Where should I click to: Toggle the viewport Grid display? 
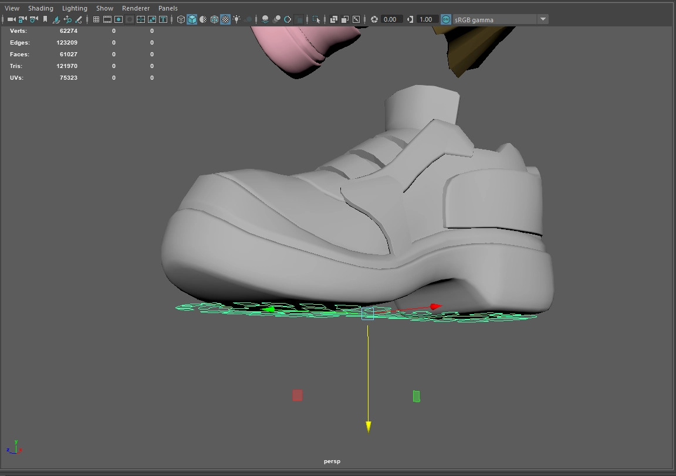[96, 19]
